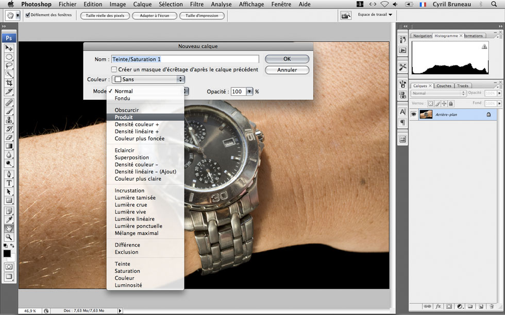The width and height of the screenshot is (505, 315).
Task: Swap foreground and background colors
Action: point(12,246)
